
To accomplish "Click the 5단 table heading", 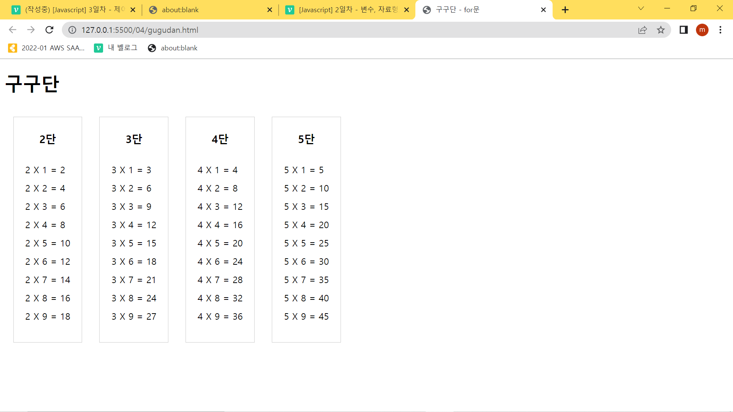I will point(306,139).
